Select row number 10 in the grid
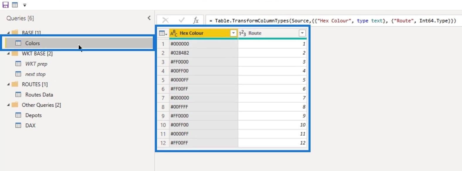Image resolution: width=462 pixels, height=171 pixels. coord(163,125)
